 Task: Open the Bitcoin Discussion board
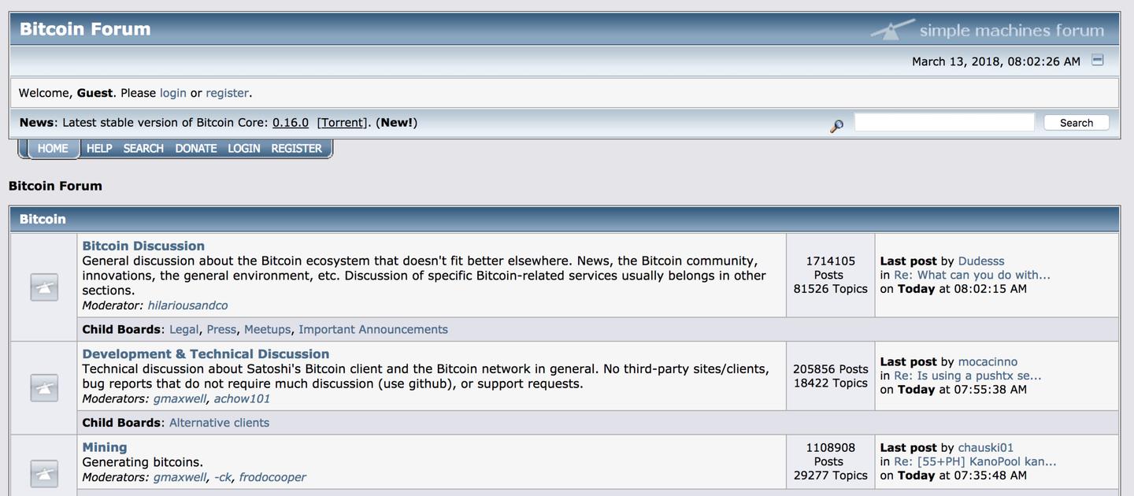point(143,246)
